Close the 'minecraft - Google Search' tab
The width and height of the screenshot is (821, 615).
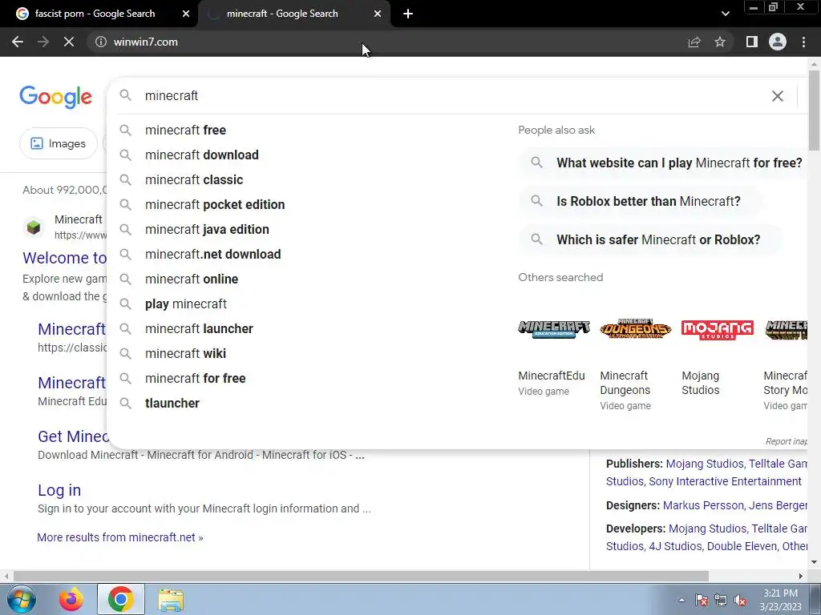[378, 14]
